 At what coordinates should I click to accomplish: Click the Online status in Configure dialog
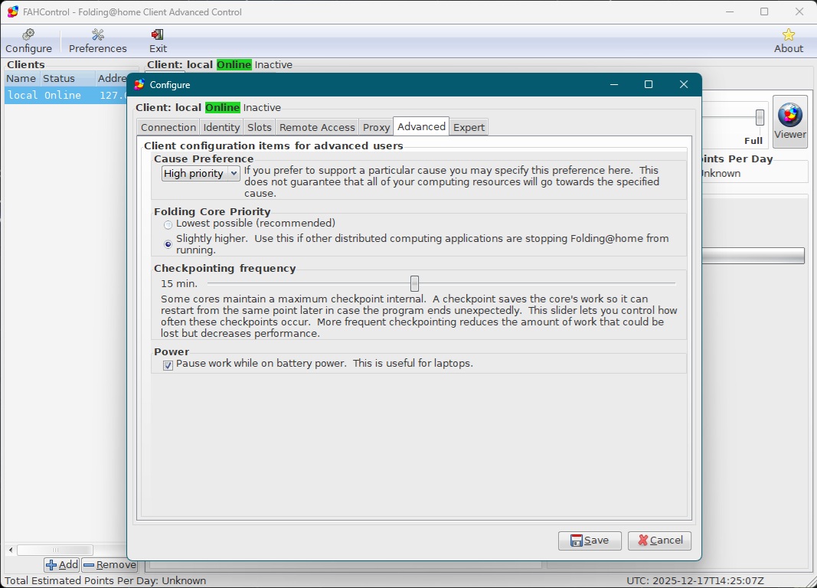click(x=223, y=108)
